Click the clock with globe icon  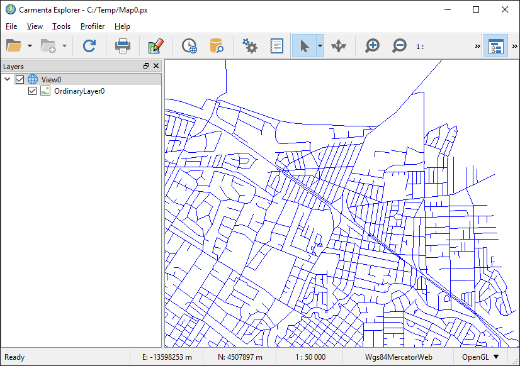(x=189, y=46)
